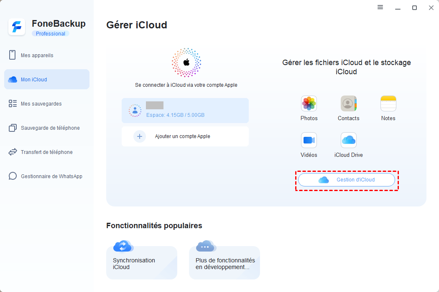Click the plus icon to add account
This screenshot has width=439, height=292.
[x=139, y=136]
